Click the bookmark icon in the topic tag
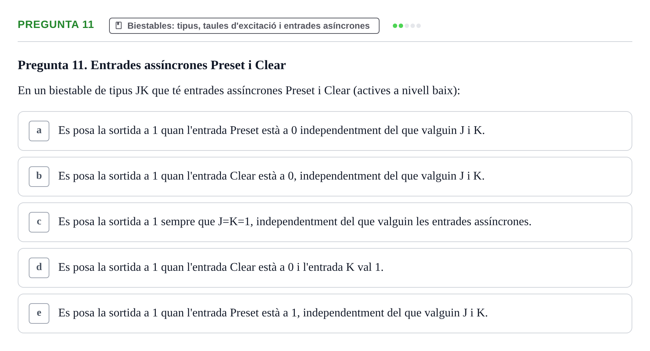650x351 pixels. point(119,25)
